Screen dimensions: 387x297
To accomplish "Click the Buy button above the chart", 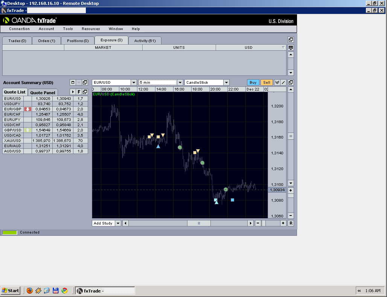I will pyautogui.click(x=253, y=83).
